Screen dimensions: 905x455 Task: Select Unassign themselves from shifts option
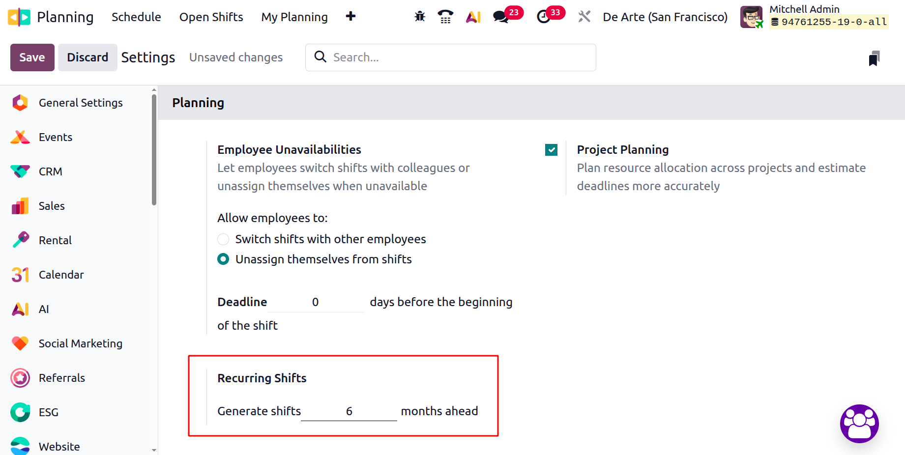[x=223, y=259]
